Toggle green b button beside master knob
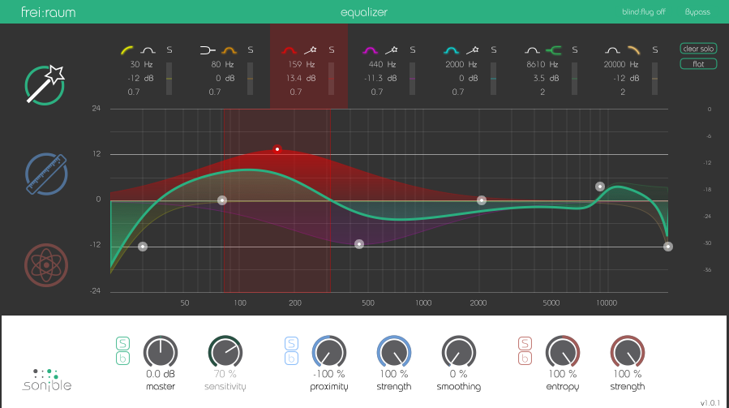The image size is (729, 408). click(122, 359)
